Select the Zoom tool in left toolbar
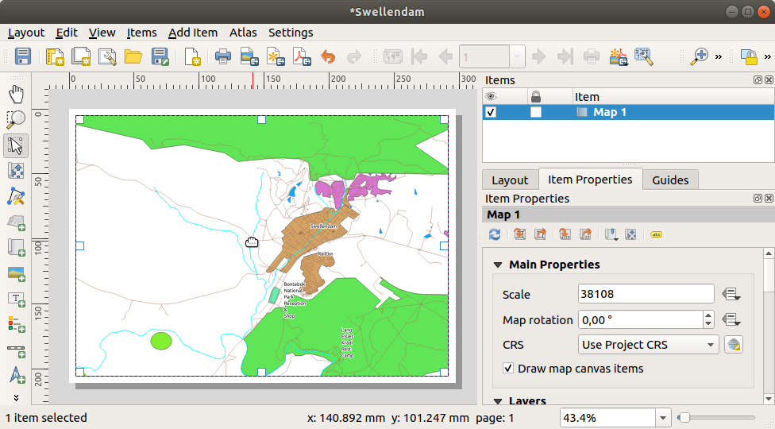 click(16, 120)
